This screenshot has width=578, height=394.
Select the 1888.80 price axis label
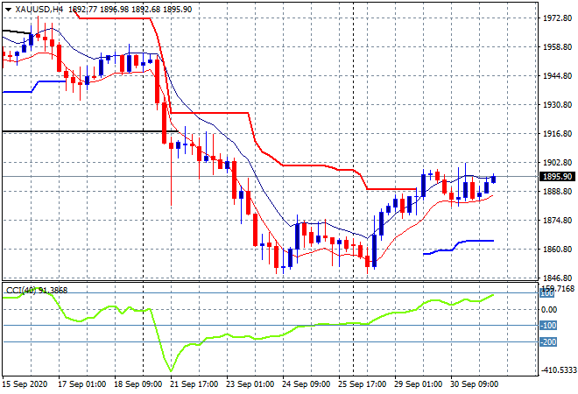pyautogui.click(x=558, y=191)
